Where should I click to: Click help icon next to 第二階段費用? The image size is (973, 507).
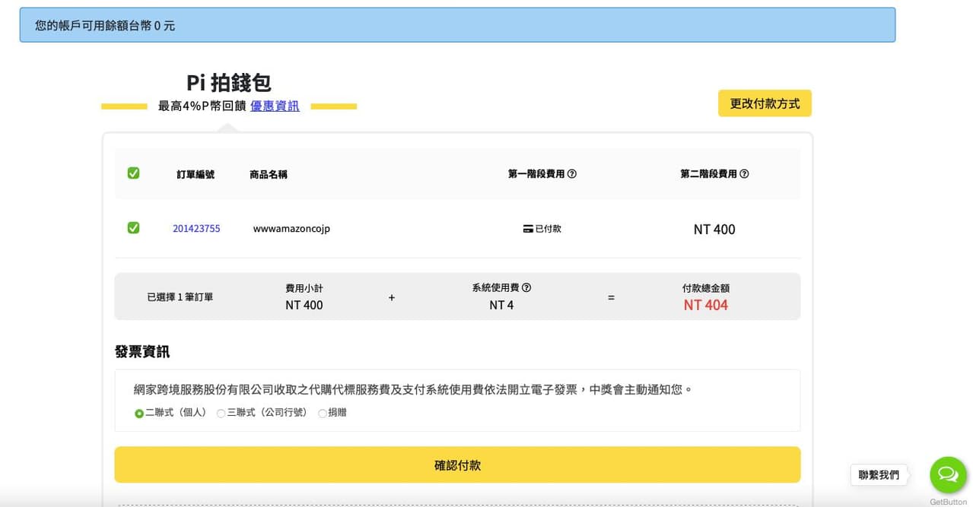pos(744,174)
